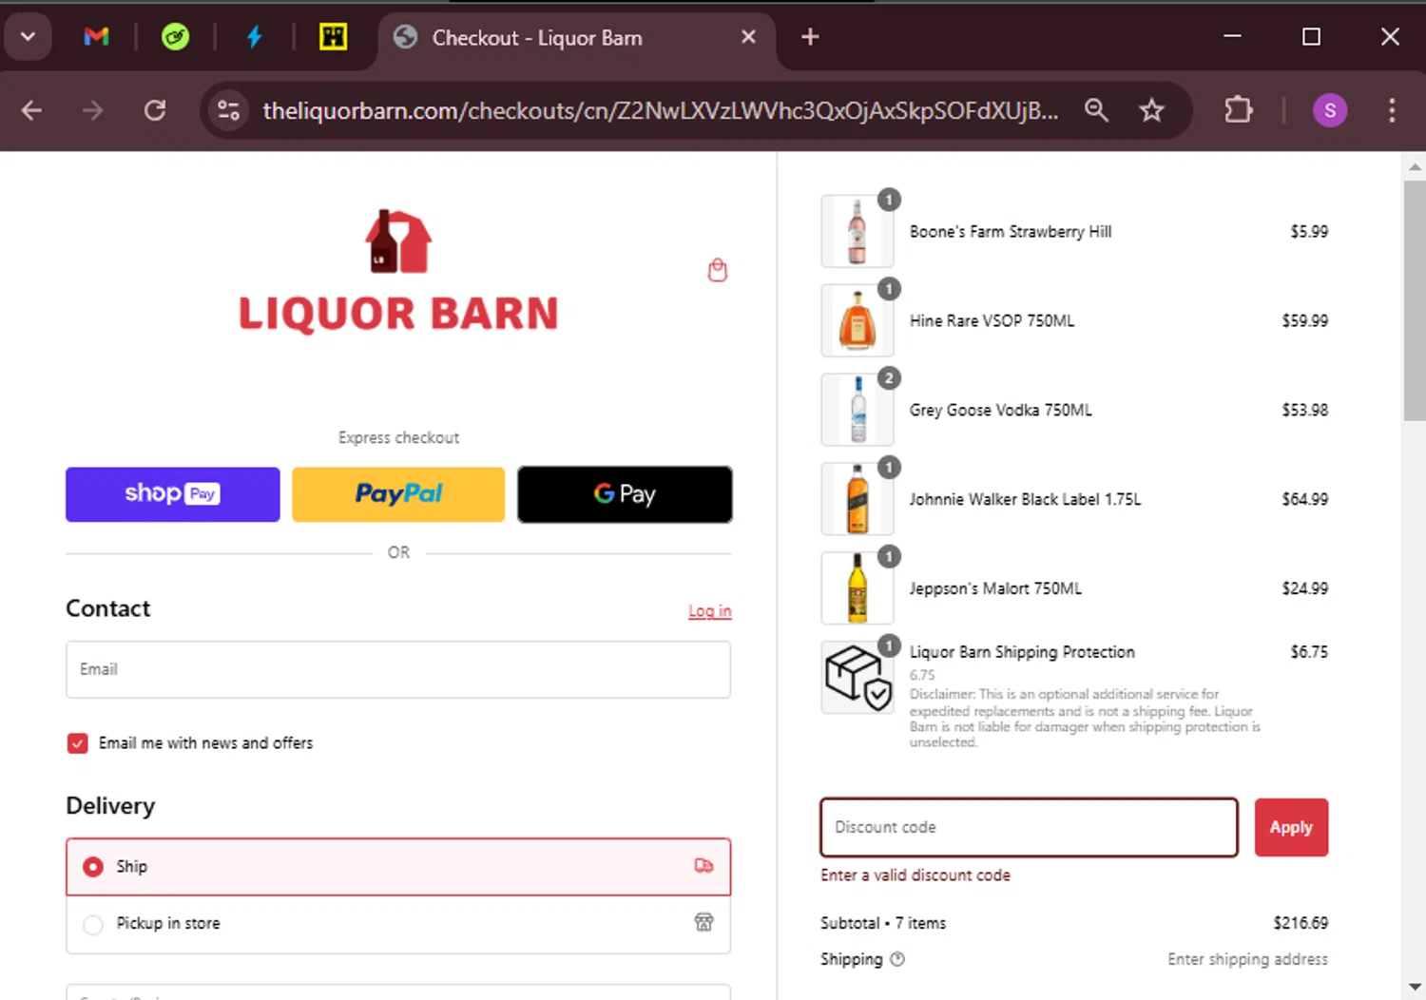This screenshot has width=1426, height=1000.
Task: Uncheck Email me with news and offers
Action: coord(78,743)
